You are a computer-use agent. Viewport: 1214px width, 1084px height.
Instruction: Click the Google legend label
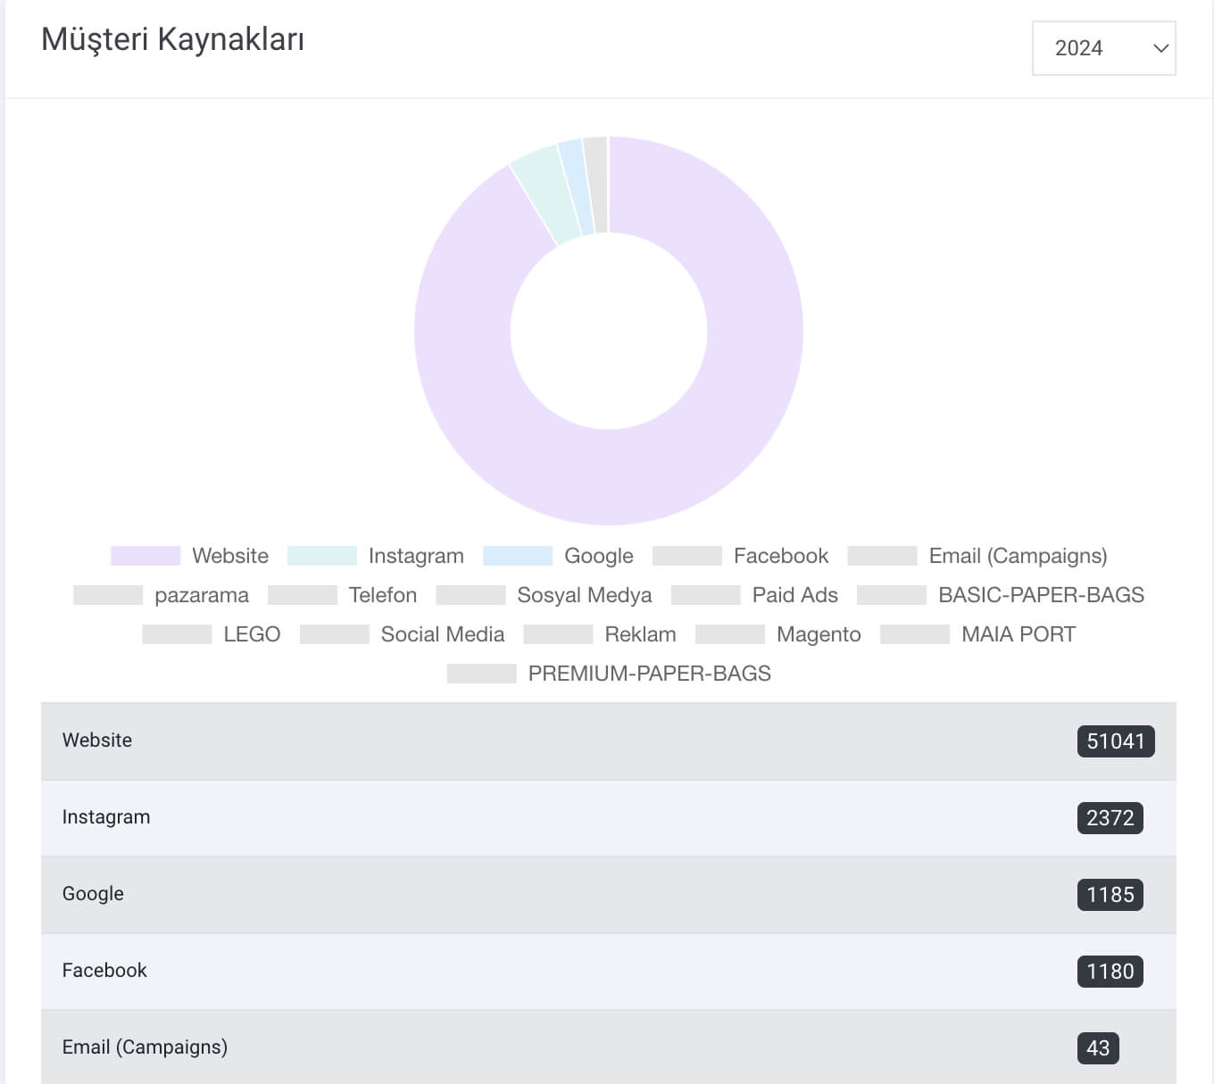pos(599,556)
